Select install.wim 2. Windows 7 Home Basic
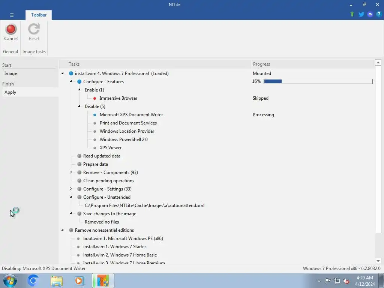The image size is (384, 288). coord(120,255)
